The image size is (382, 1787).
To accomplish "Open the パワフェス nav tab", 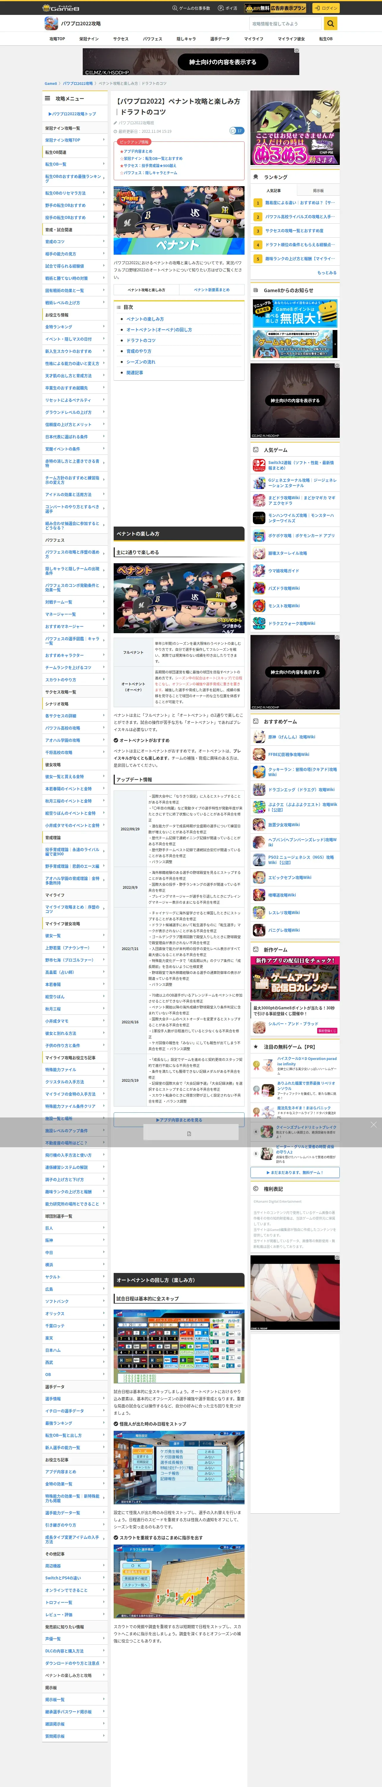I will coord(153,39).
